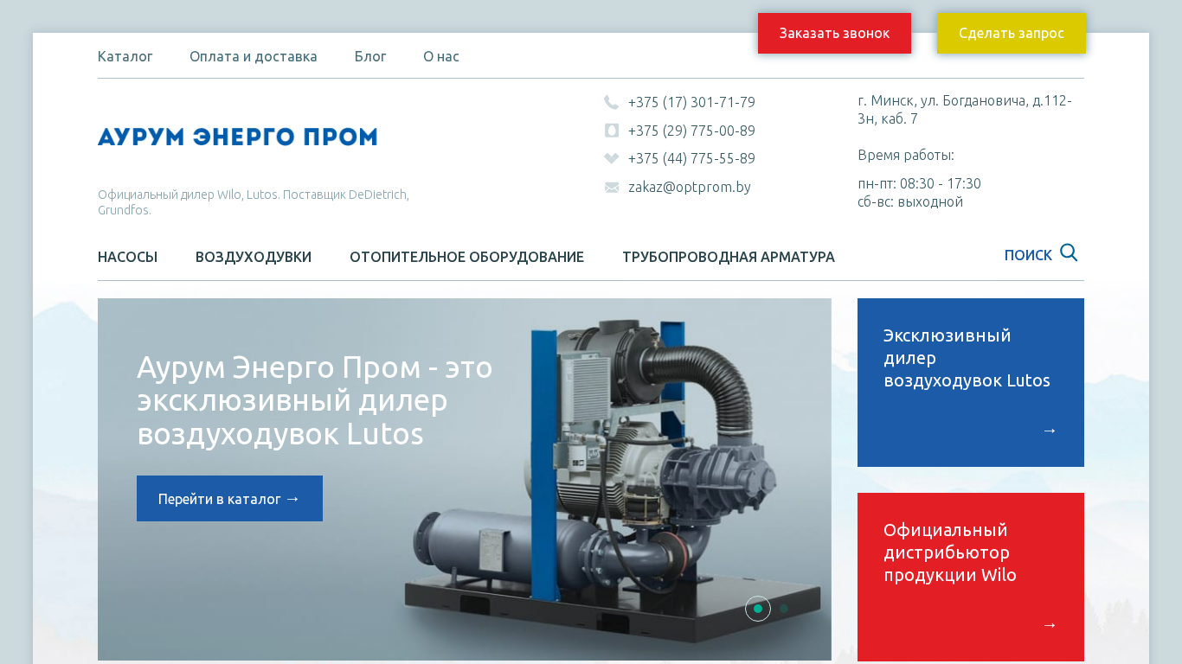The image size is (1182, 664).
Task: Click the mobile operator icon beside 775-00-89
Action: click(x=611, y=131)
